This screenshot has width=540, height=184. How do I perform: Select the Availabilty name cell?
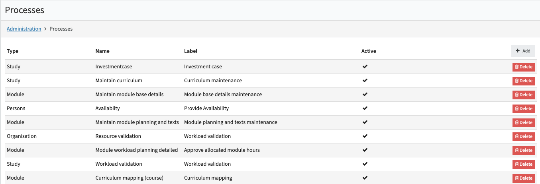[108, 108]
